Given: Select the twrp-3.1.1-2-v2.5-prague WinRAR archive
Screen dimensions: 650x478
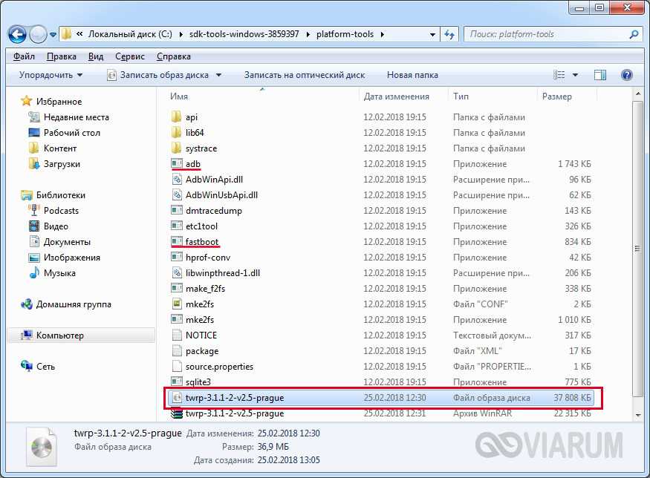Looking at the screenshot, I should click(x=234, y=413).
